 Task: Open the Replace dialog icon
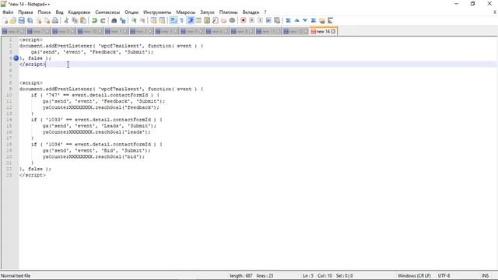tap(123, 21)
